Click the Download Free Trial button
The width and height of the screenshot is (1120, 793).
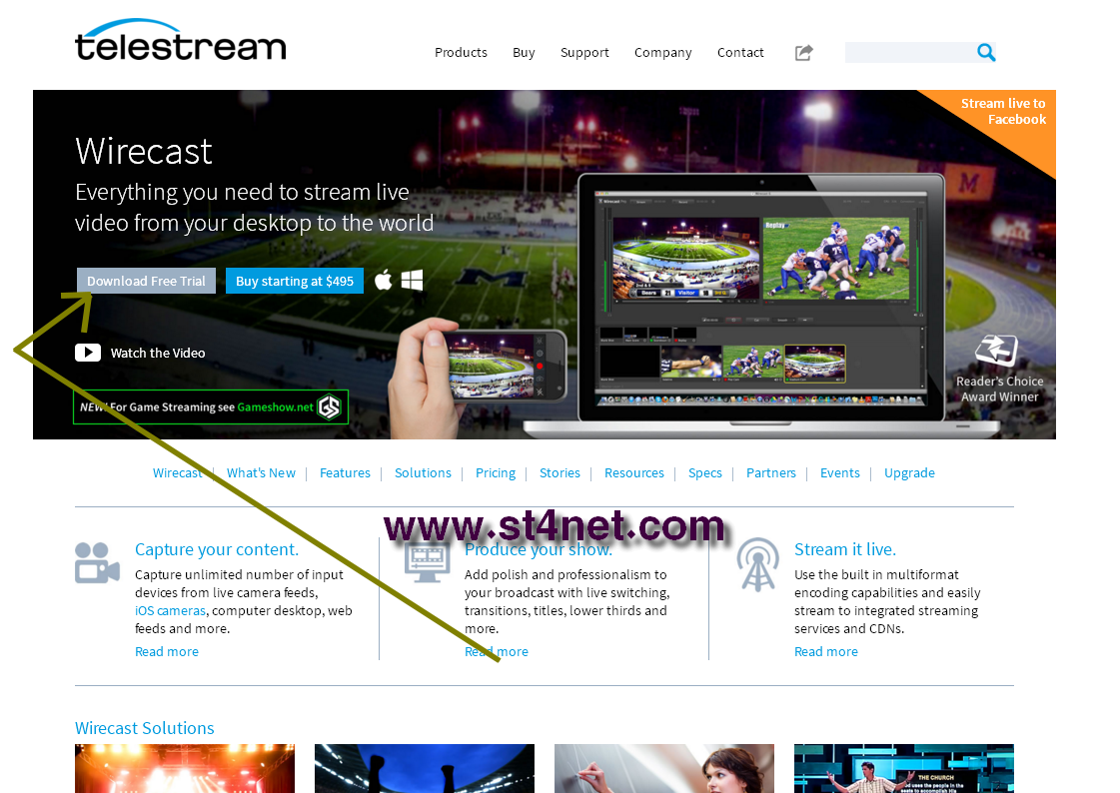[146, 281]
